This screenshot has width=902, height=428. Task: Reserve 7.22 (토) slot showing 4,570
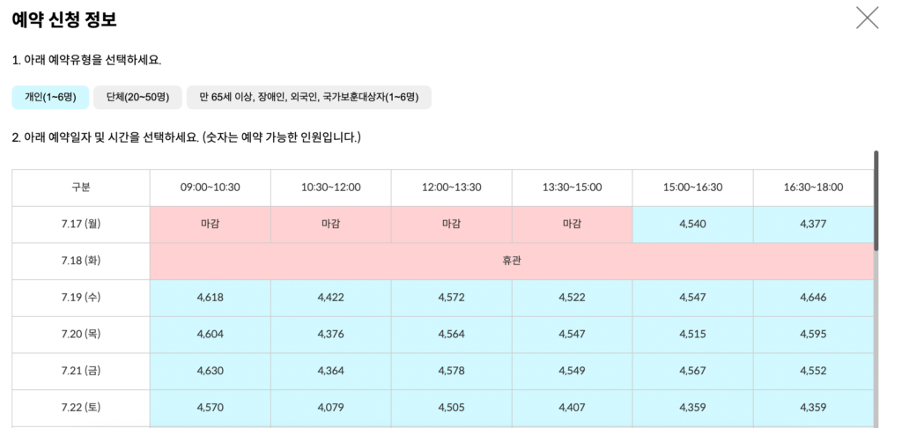210,409
